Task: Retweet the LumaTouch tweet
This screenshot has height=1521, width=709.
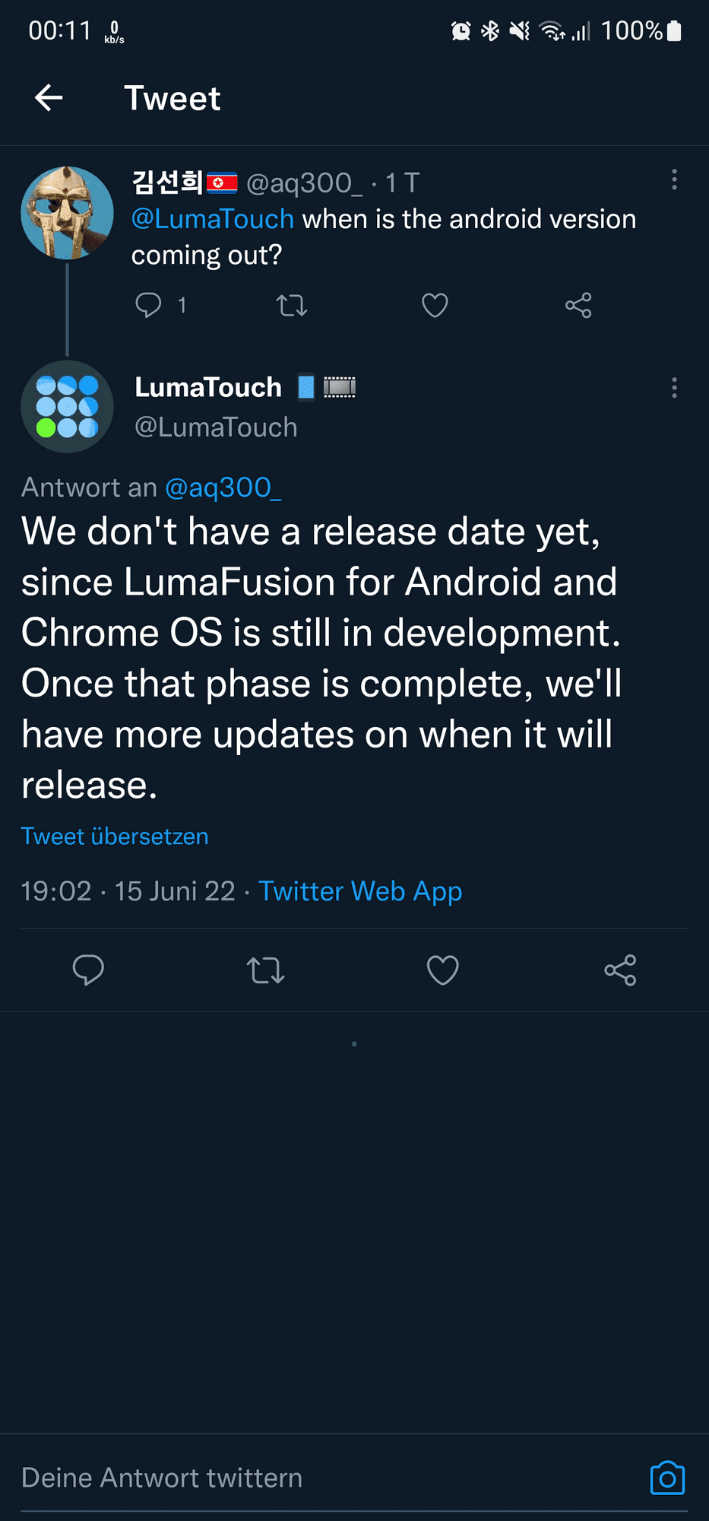Action: (x=266, y=970)
